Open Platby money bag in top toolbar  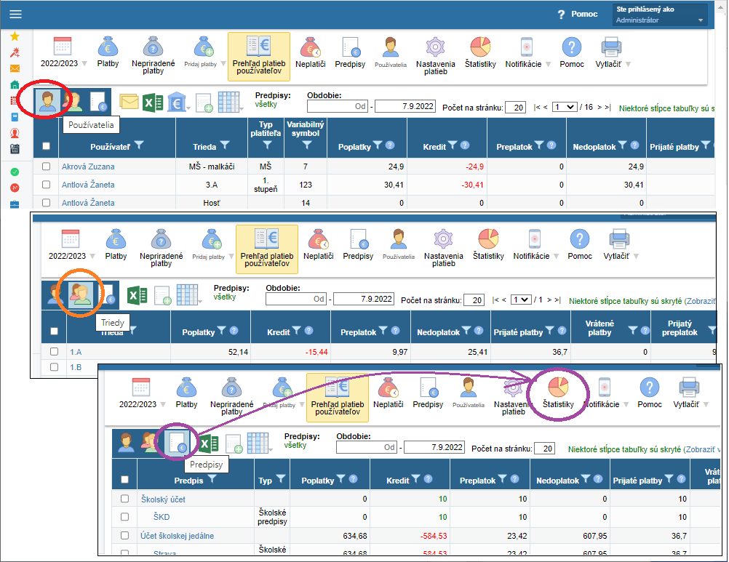(x=108, y=52)
